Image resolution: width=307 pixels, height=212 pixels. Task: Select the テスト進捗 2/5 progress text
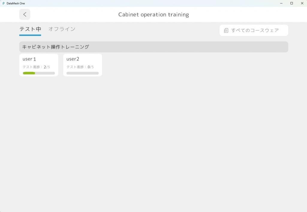36,67
